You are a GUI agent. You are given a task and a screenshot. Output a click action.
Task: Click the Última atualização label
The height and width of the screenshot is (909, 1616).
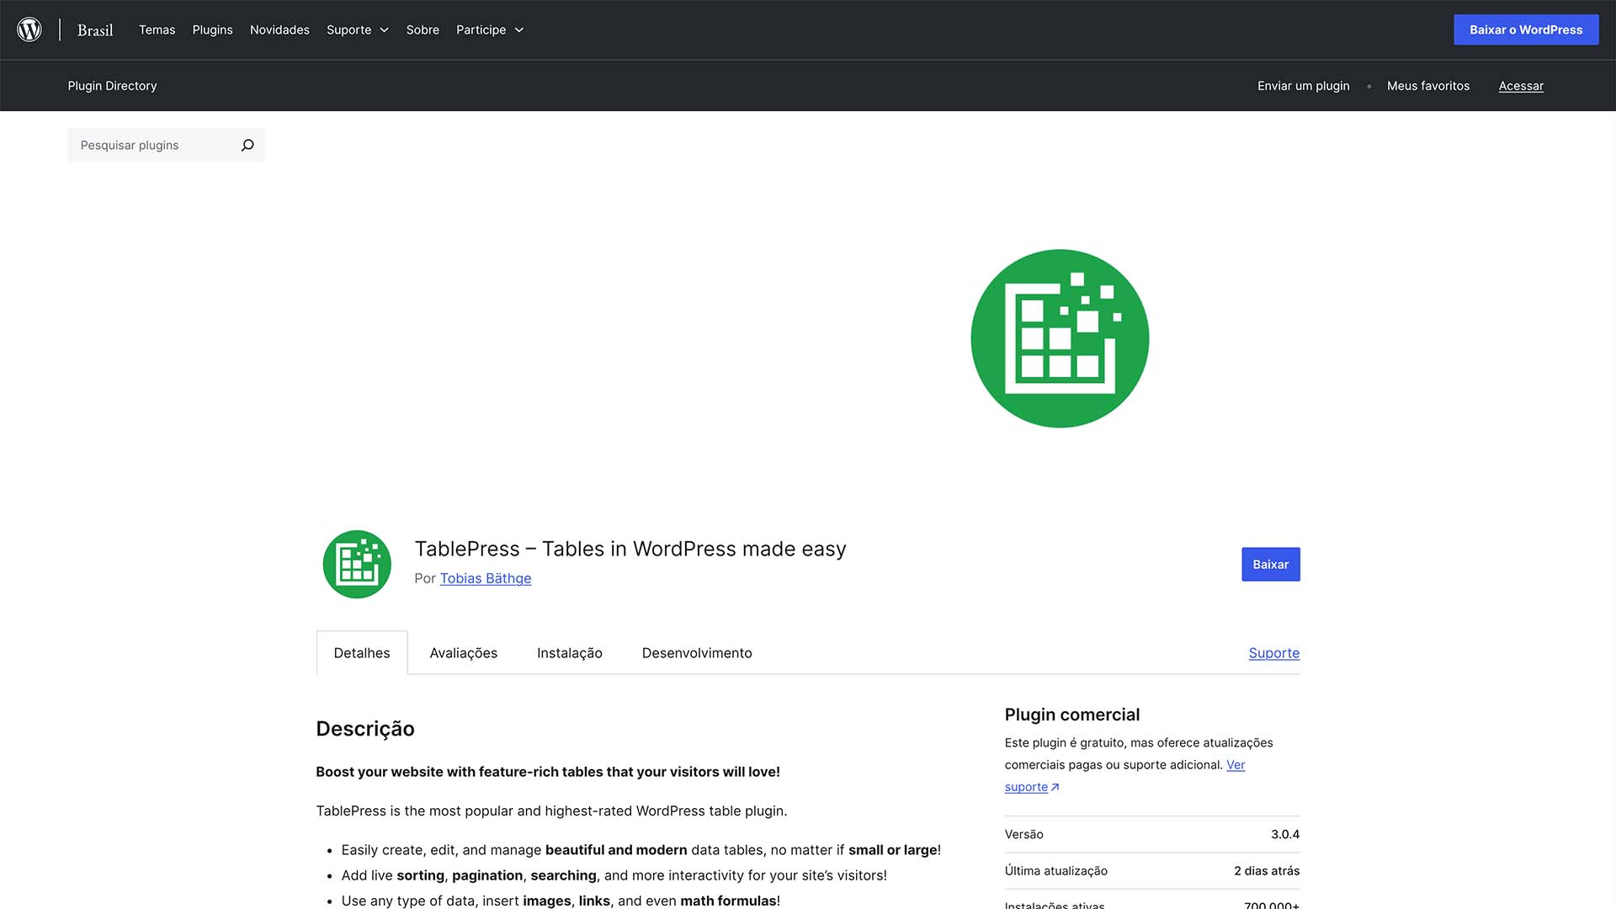click(1055, 870)
